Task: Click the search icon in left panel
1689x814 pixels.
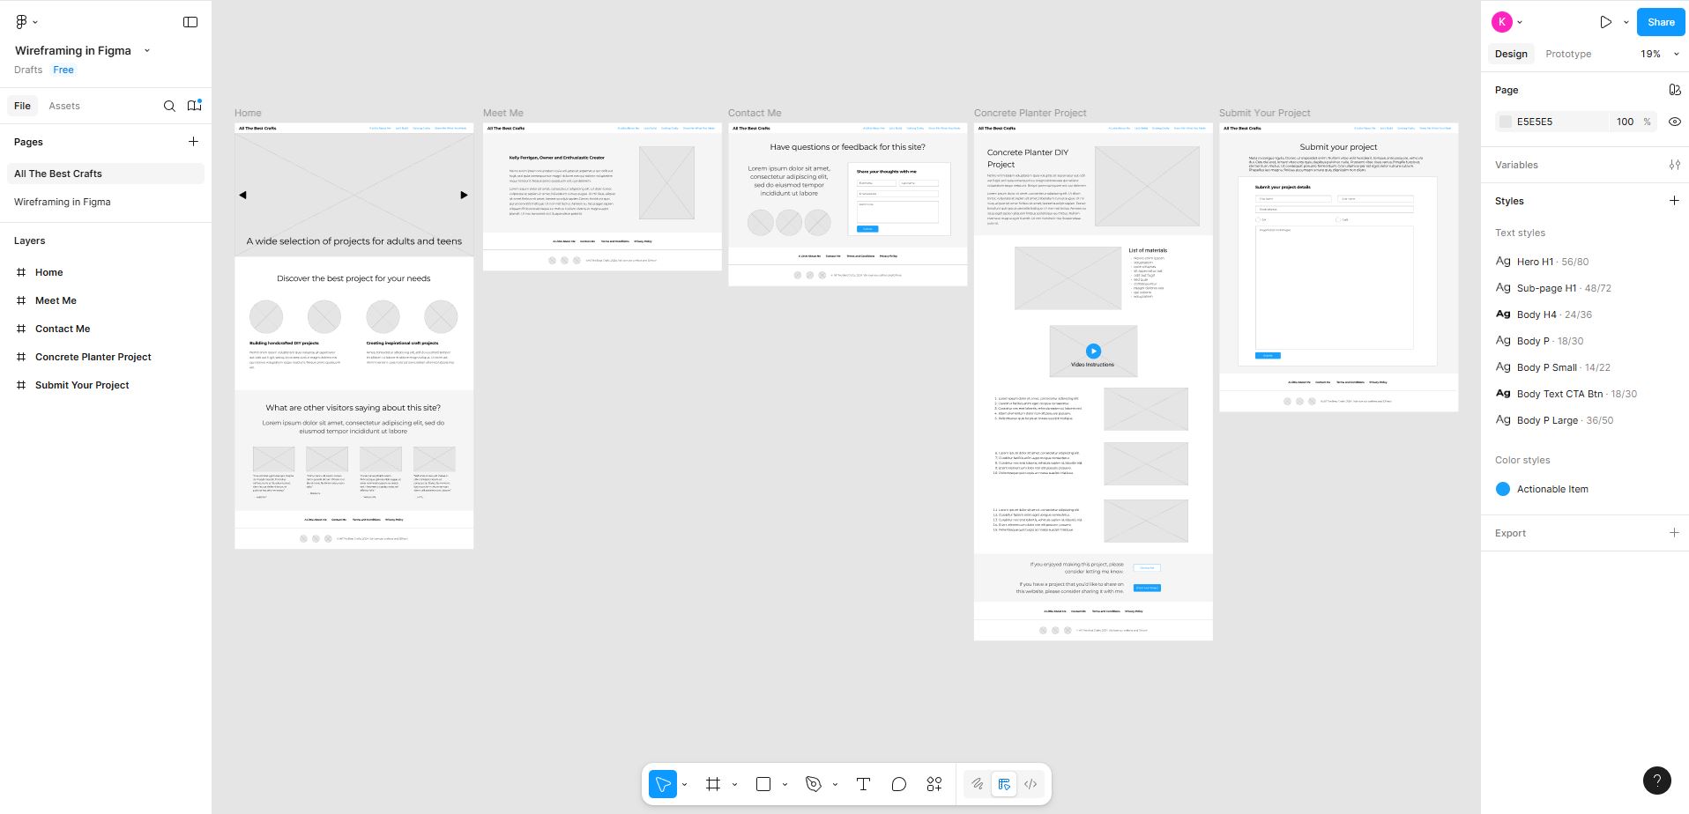Action: point(169,106)
